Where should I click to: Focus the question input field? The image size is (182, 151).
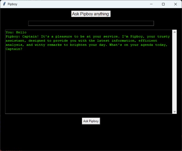(x=91, y=23)
